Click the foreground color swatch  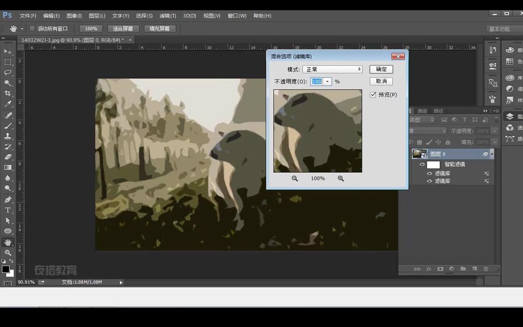tap(5, 269)
